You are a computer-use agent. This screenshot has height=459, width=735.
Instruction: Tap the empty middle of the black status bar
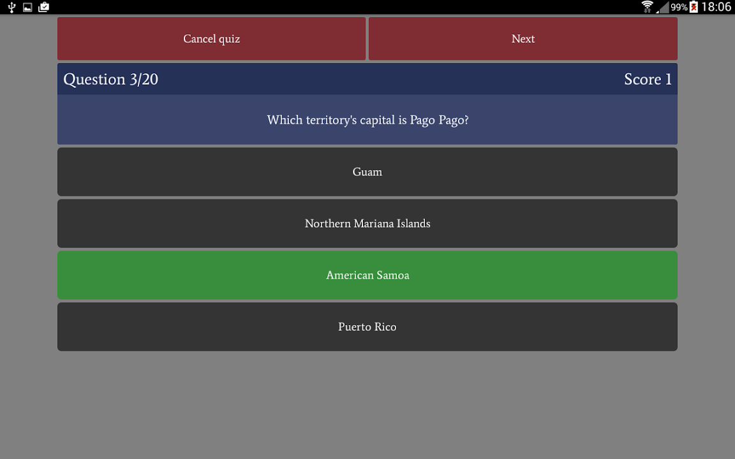click(x=345, y=7)
